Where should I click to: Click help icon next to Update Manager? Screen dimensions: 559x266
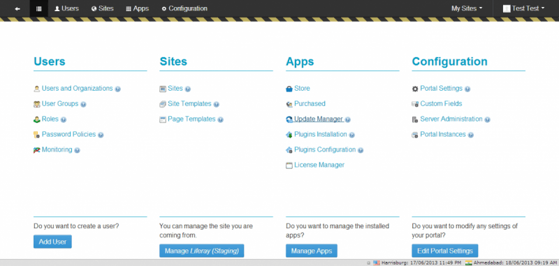(348, 119)
